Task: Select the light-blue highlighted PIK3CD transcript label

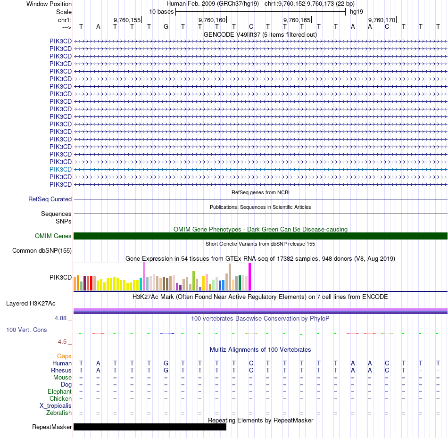Action: pos(60,169)
